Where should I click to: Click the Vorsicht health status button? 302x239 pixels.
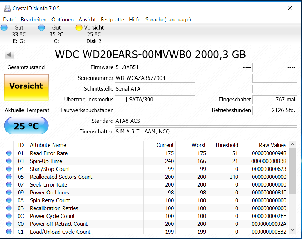[26, 87]
